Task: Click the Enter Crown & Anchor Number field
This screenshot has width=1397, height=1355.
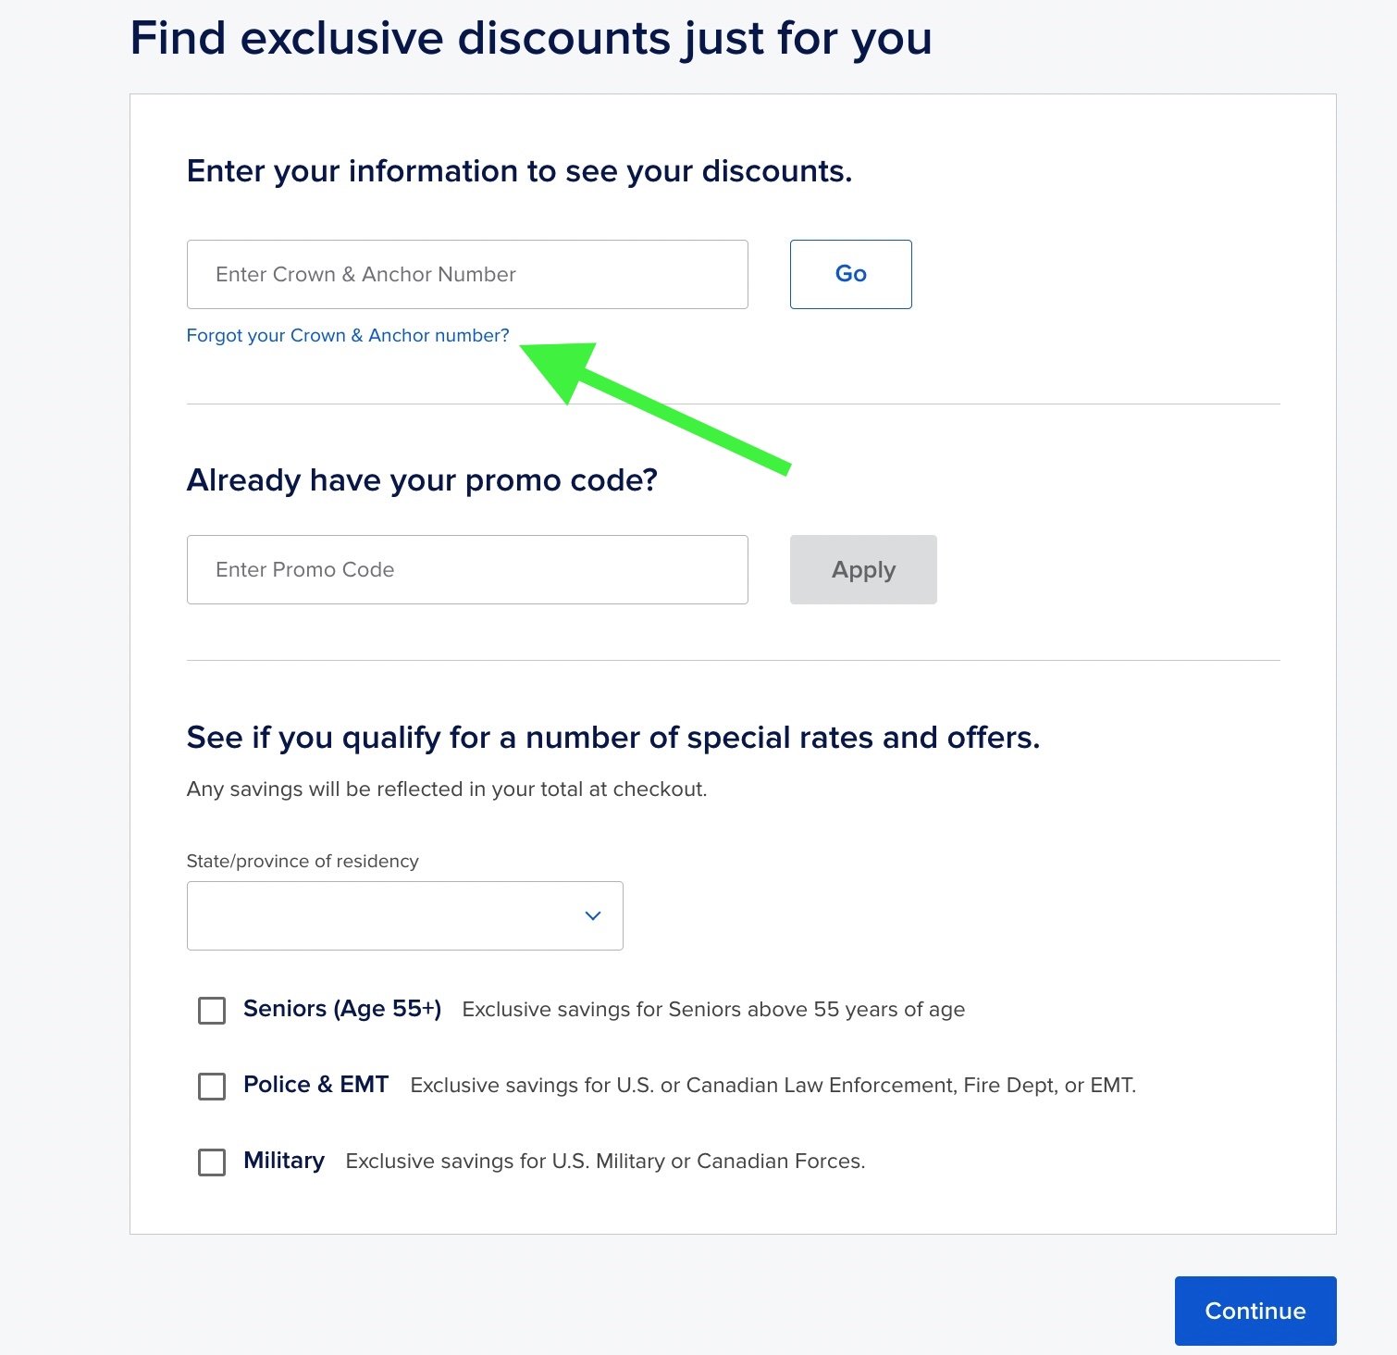Action: coord(467,274)
